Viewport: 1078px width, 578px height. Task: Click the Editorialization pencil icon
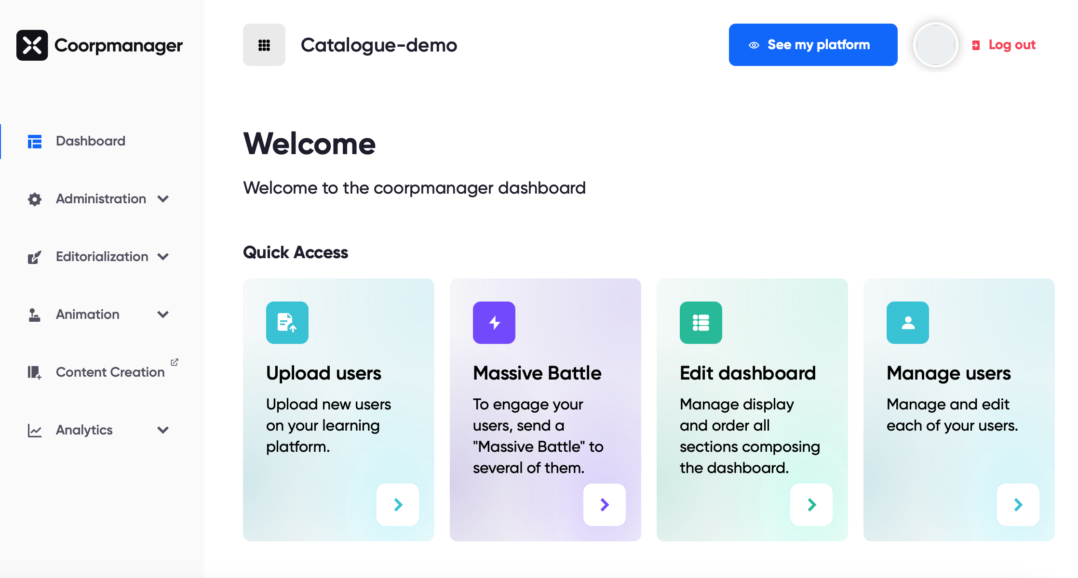(35, 257)
